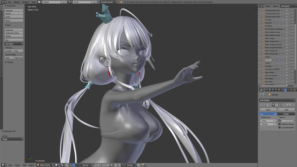The image size is (297, 167).
Task: Open the Toggle action dropdown
Action: point(12,139)
